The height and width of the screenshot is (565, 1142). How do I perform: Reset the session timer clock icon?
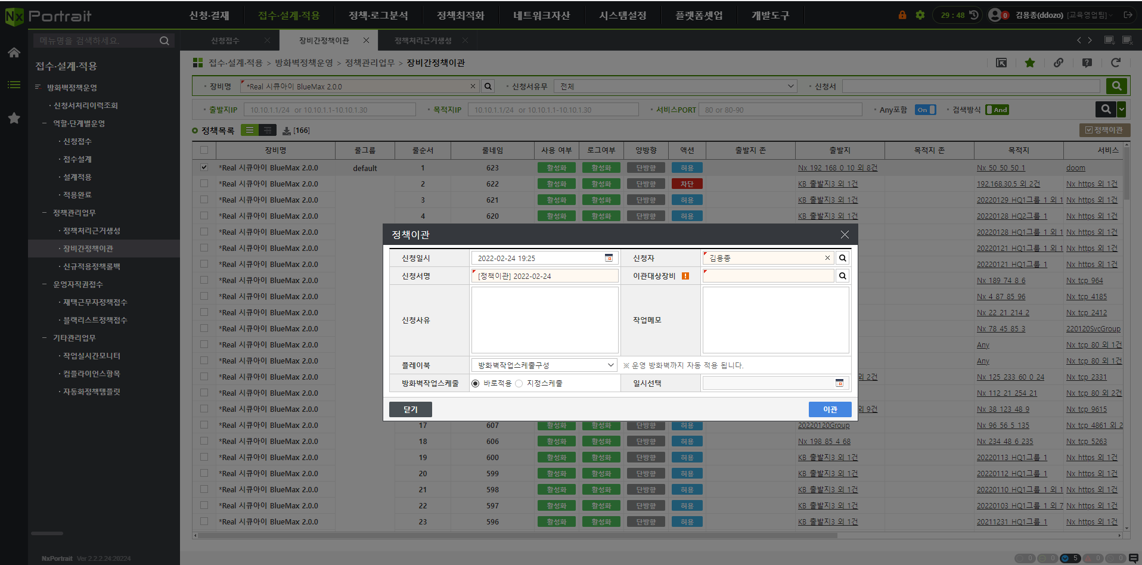974,15
